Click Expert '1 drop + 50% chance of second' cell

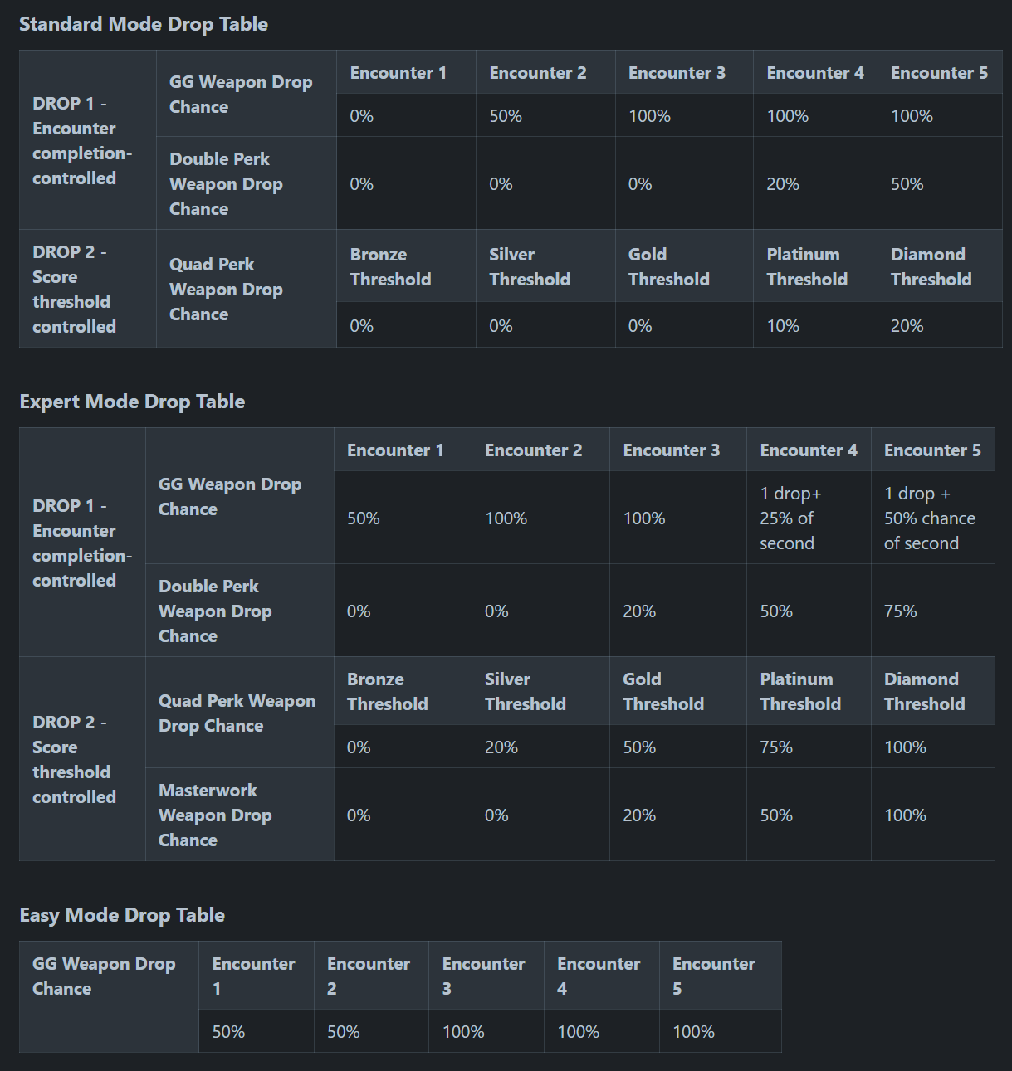pyautogui.click(x=932, y=518)
